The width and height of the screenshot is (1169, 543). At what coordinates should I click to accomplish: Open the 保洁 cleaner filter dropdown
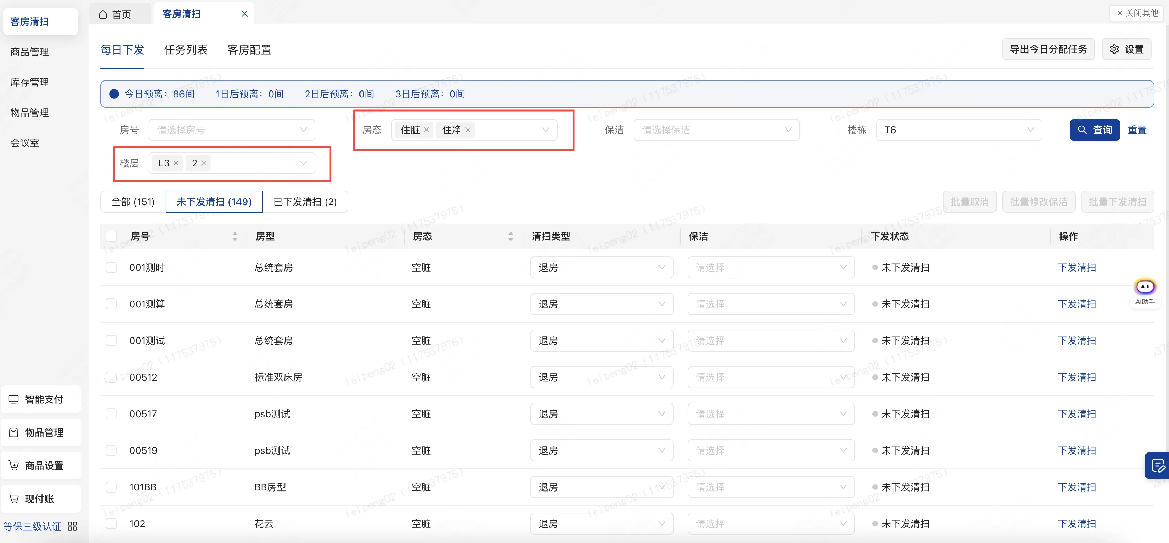[x=716, y=130]
